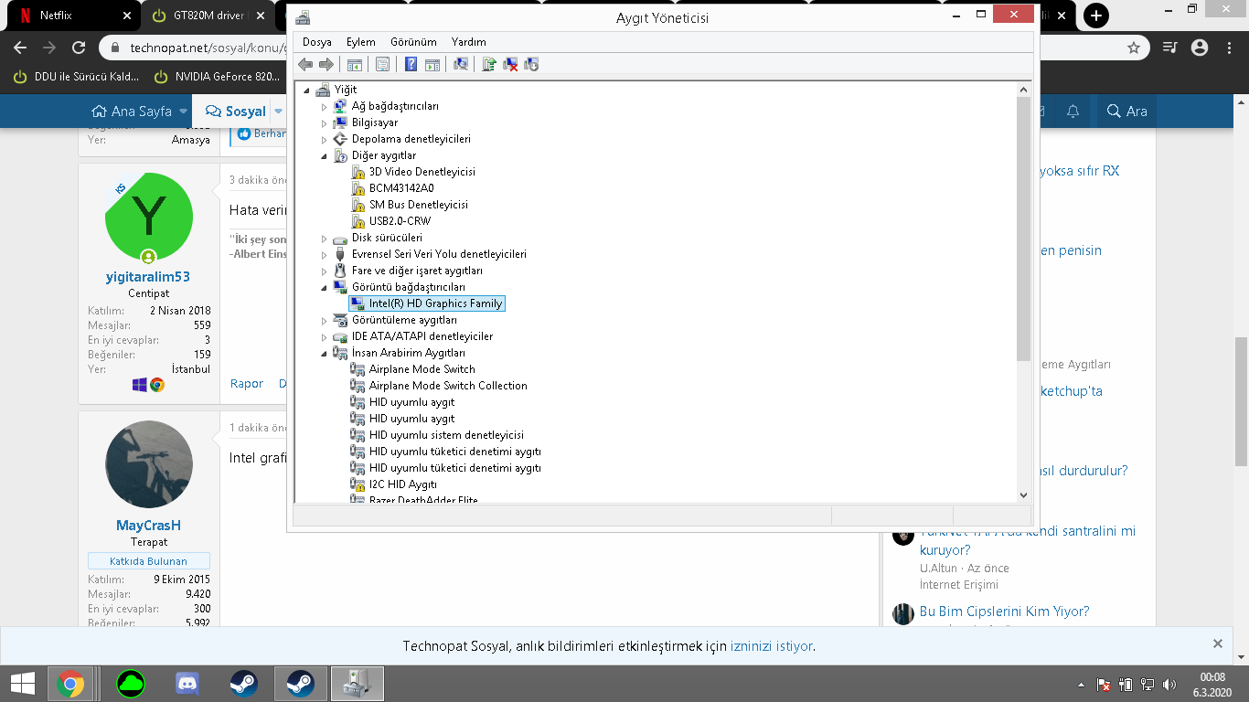Screen dimensions: 1249x702
Task: Open the Chrome profile avatar icon
Action: (1200, 48)
